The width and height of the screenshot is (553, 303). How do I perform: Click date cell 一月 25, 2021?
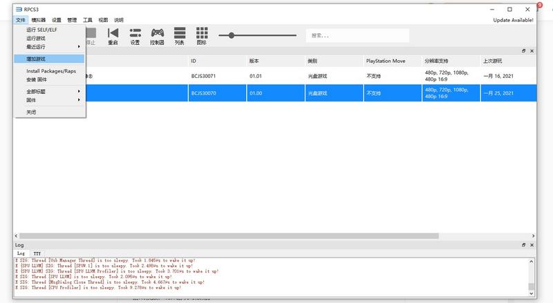pyautogui.click(x=498, y=93)
